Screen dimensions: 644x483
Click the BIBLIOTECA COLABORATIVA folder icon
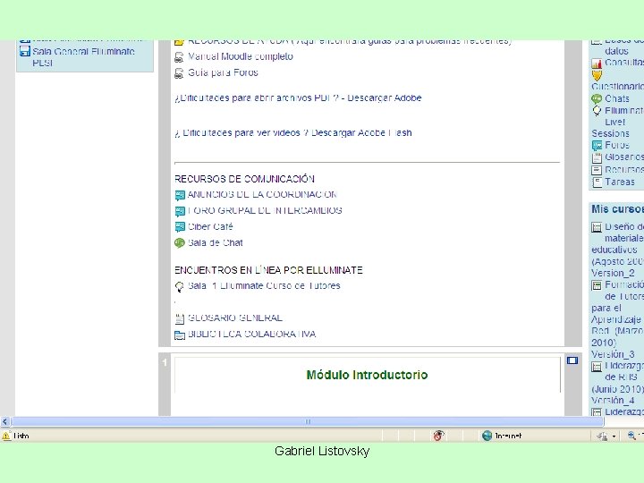[180, 335]
